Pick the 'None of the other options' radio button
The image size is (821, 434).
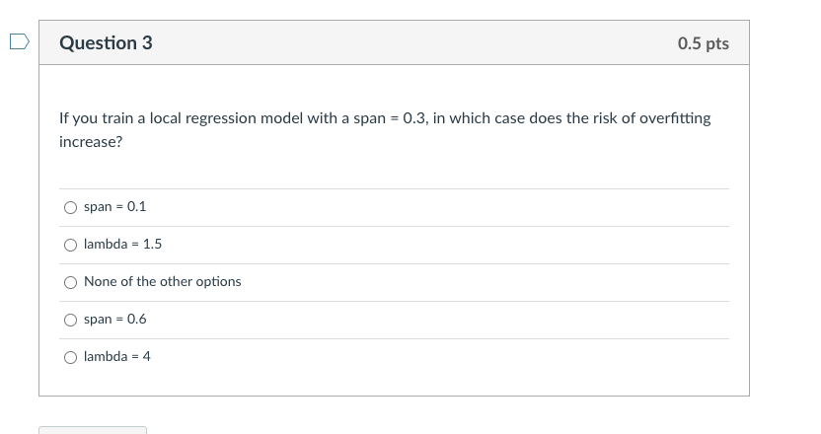point(70,283)
